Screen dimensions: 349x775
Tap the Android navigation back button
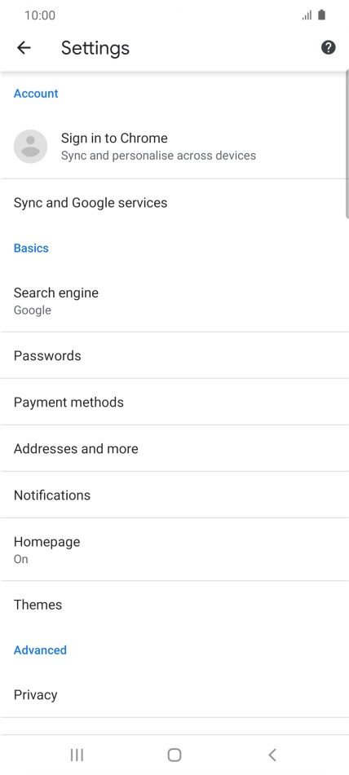coord(272,755)
